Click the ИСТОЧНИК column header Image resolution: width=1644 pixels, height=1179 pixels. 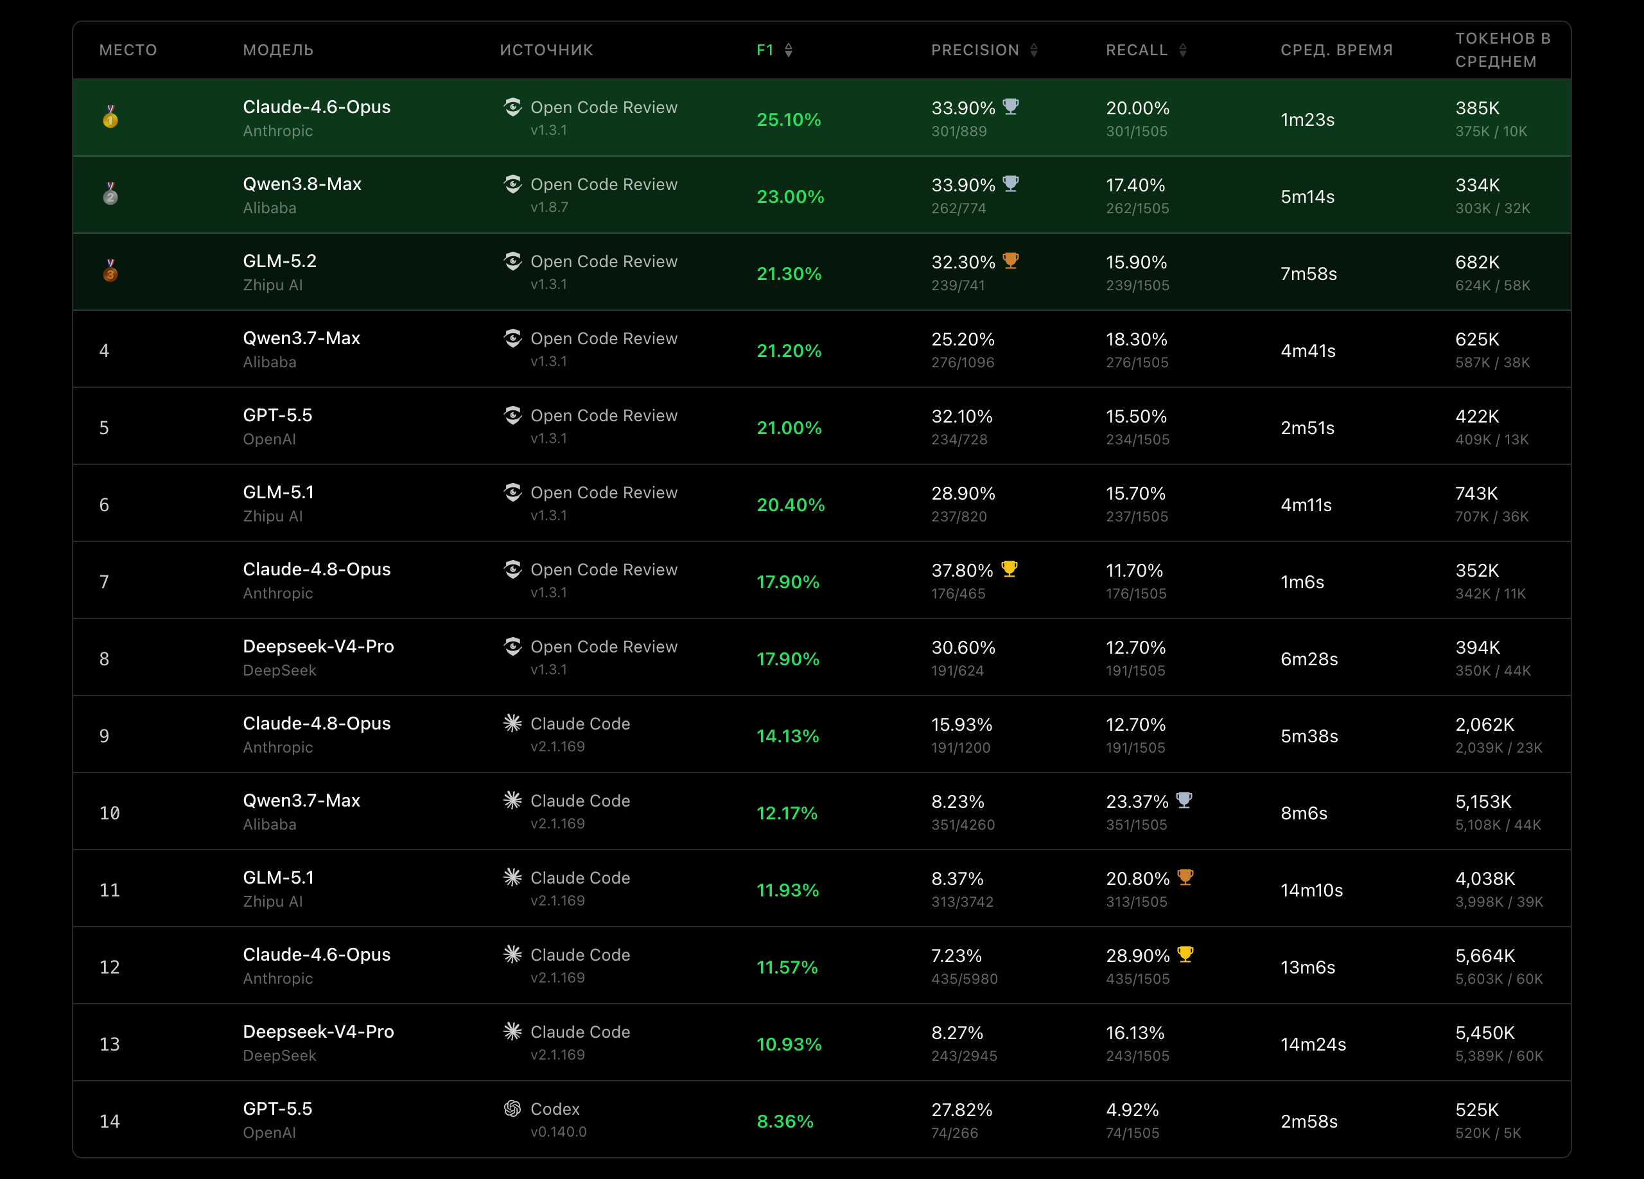pos(547,50)
